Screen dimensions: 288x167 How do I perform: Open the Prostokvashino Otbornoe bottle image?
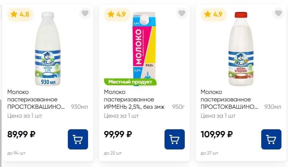[241, 49]
